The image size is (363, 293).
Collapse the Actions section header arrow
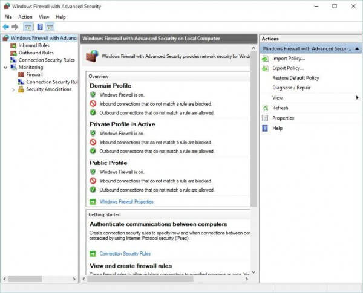[x=357, y=48]
